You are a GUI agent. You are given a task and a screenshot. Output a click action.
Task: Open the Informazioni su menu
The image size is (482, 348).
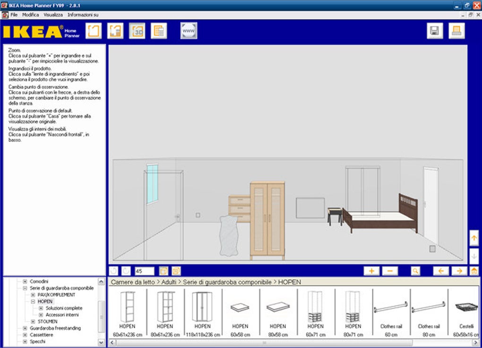pos(83,15)
